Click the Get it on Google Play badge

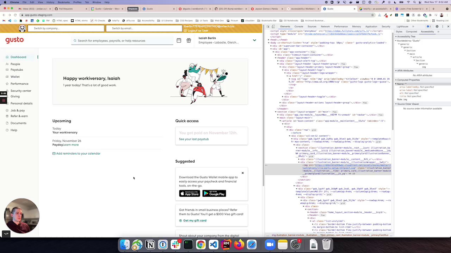click(214, 194)
